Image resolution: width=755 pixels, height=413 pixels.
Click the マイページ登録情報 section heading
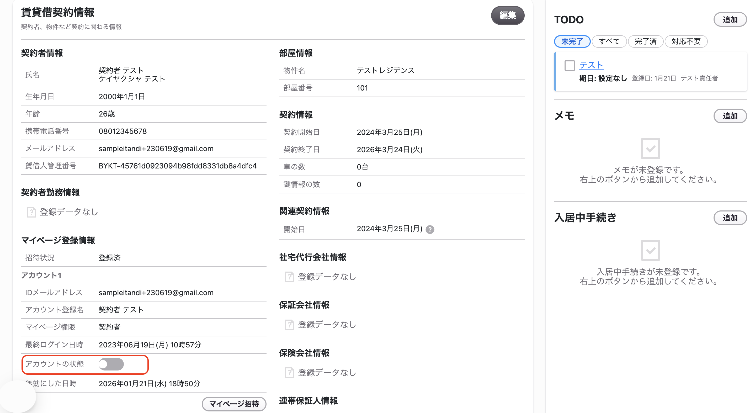(x=58, y=240)
